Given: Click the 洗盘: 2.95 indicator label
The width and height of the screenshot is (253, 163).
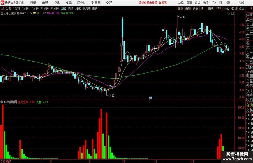Looking at the screenshot, I should (x=42, y=102).
